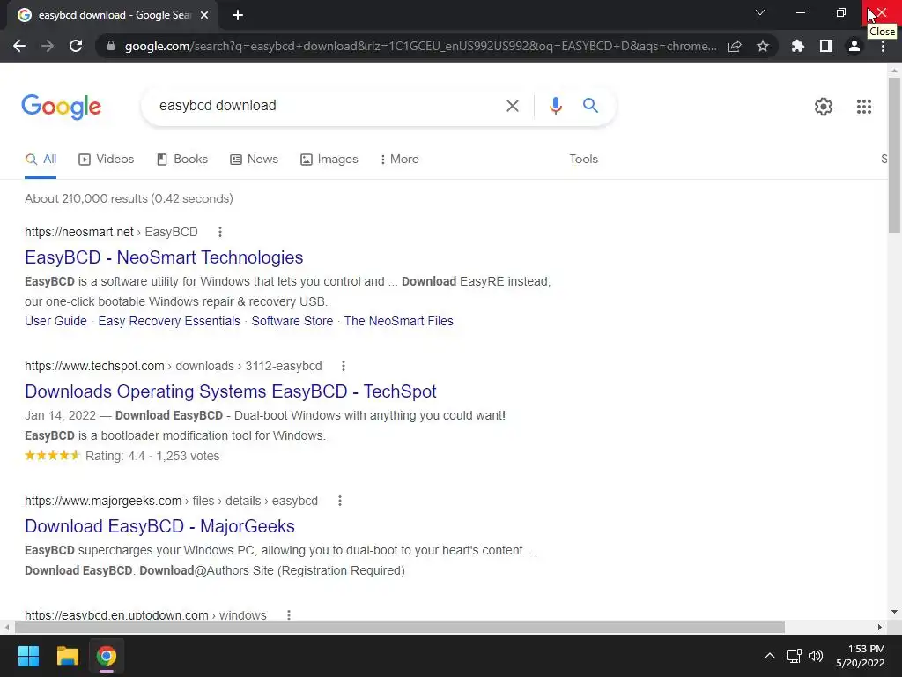The height and width of the screenshot is (677, 902).
Task: View site information lock icon
Action: [110, 46]
